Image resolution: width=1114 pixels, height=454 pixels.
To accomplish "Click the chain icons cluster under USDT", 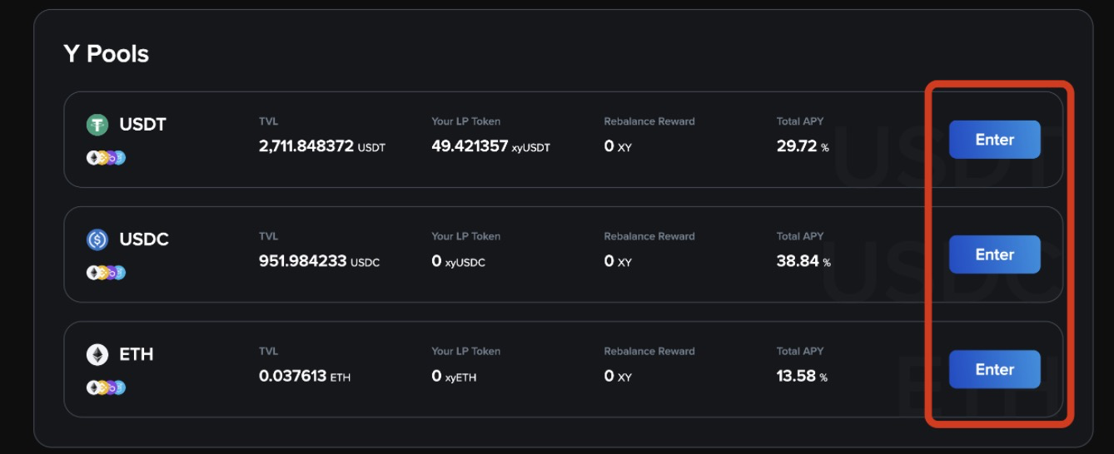I will (106, 157).
